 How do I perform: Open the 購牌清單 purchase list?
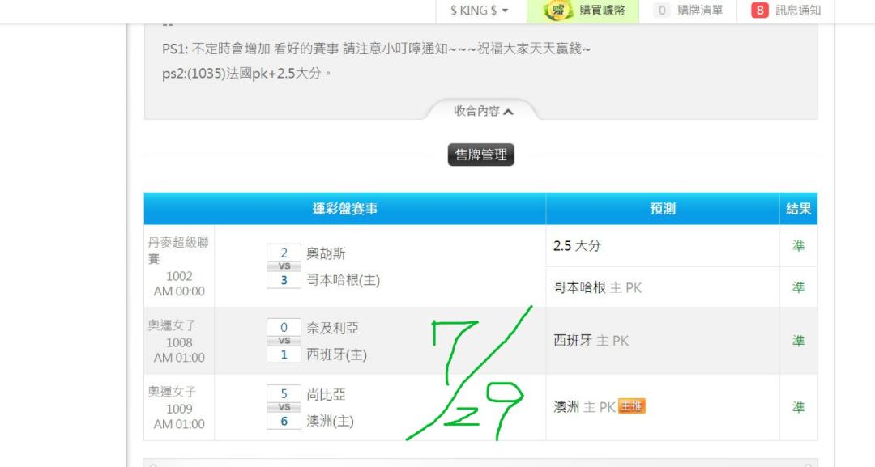point(688,10)
